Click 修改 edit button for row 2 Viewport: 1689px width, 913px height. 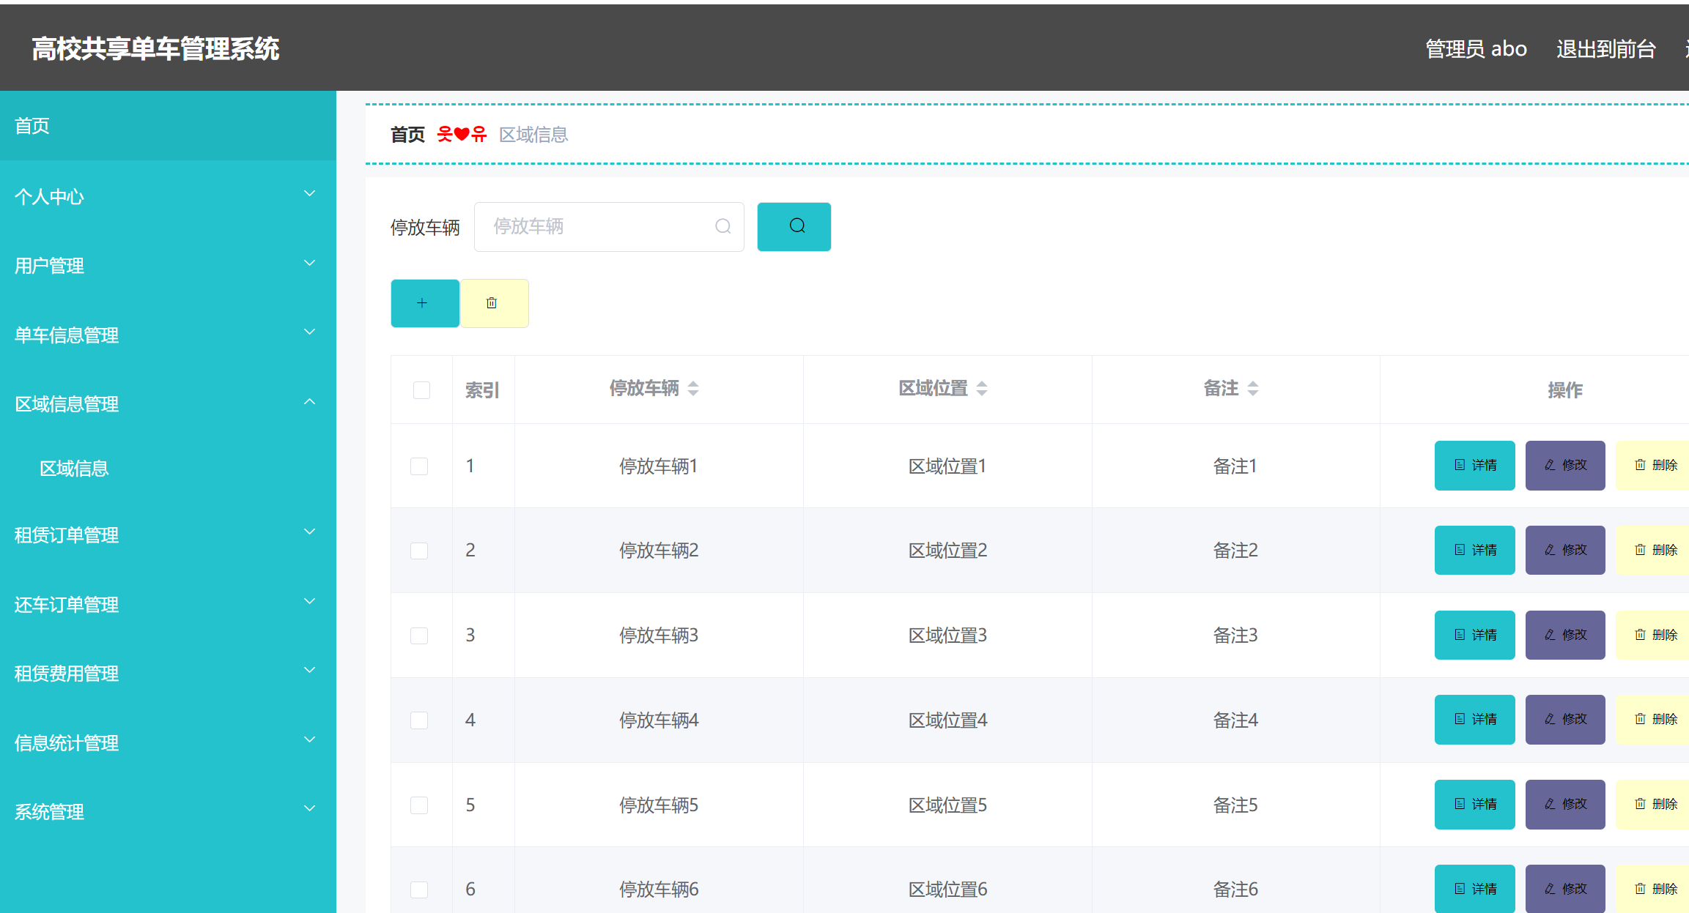coord(1564,550)
